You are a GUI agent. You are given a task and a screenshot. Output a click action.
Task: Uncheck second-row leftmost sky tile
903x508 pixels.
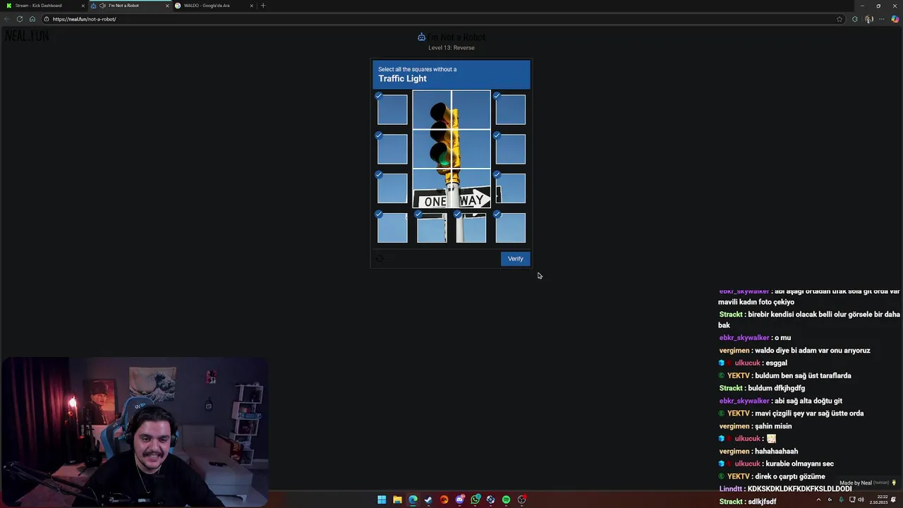(x=392, y=150)
